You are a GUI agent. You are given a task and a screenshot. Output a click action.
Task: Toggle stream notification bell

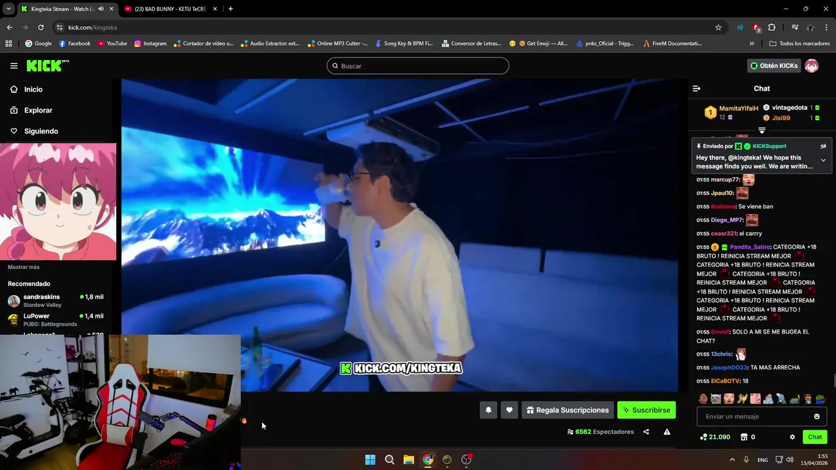click(x=488, y=410)
